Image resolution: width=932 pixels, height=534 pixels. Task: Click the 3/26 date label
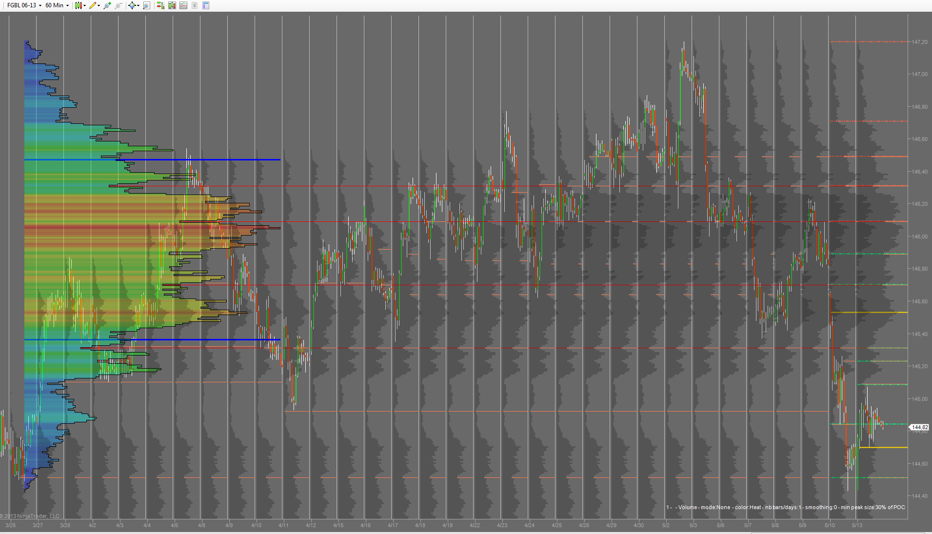[x=10, y=525]
